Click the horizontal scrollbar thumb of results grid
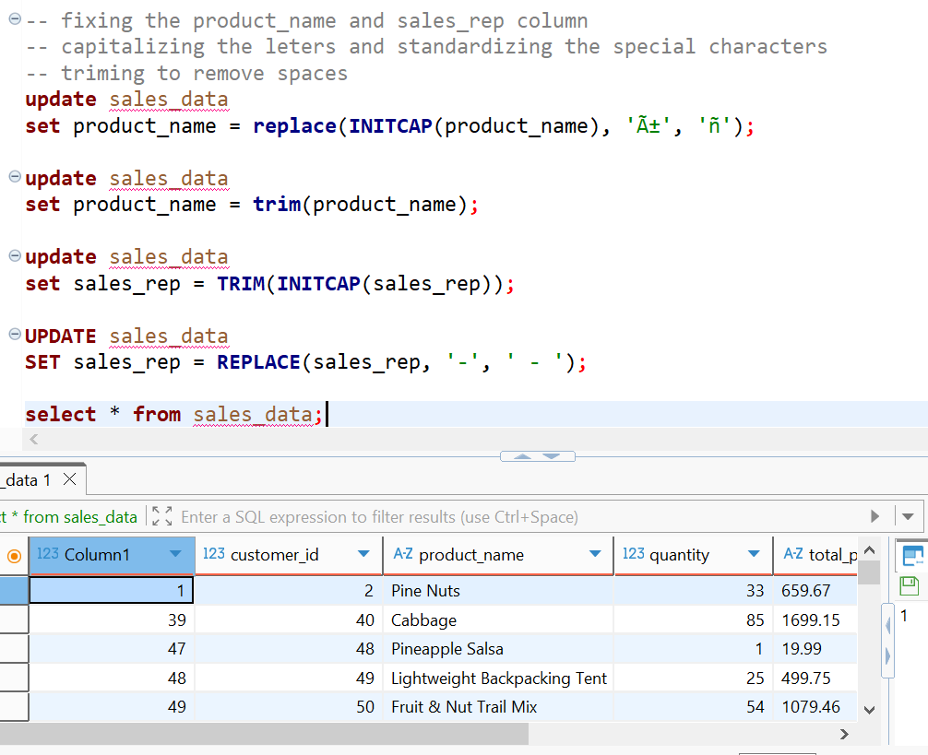This screenshot has height=755, width=928. [x=264, y=734]
